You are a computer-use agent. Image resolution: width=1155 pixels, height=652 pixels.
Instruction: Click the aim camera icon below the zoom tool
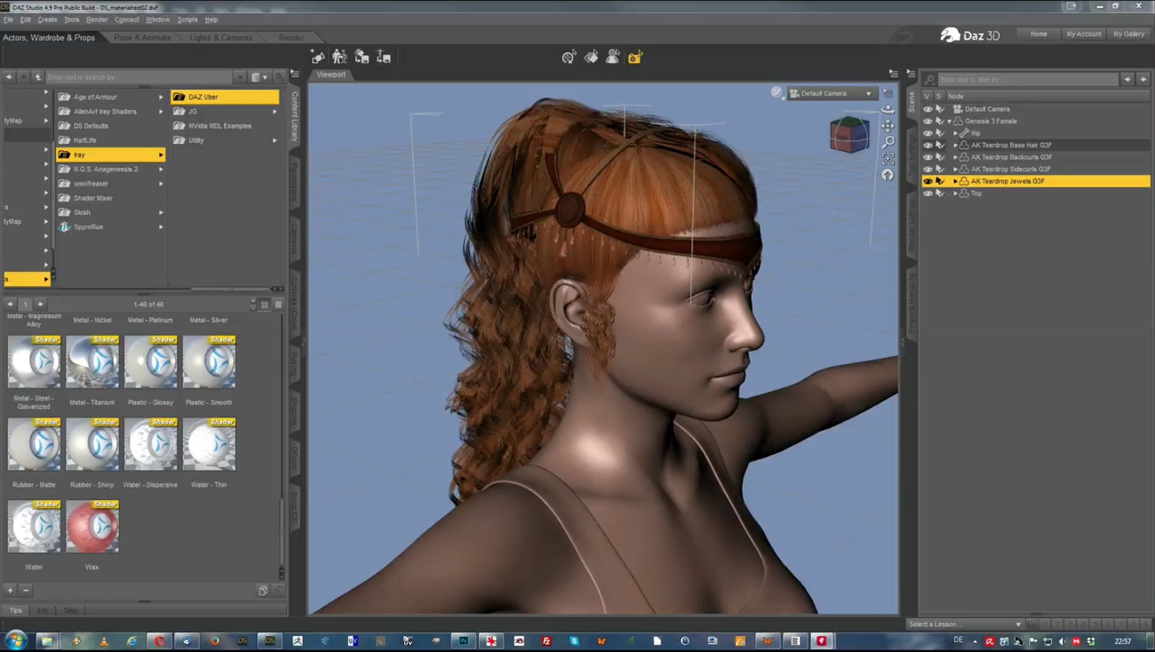pos(888,158)
